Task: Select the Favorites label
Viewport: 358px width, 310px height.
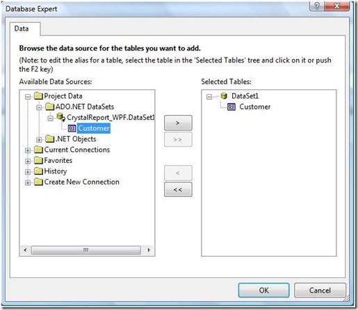Action: [x=58, y=160]
